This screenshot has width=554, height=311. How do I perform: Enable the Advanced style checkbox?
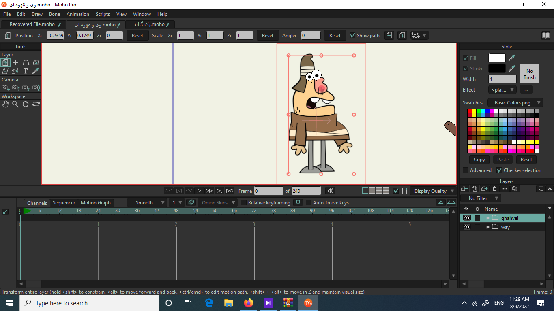tap(466, 170)
